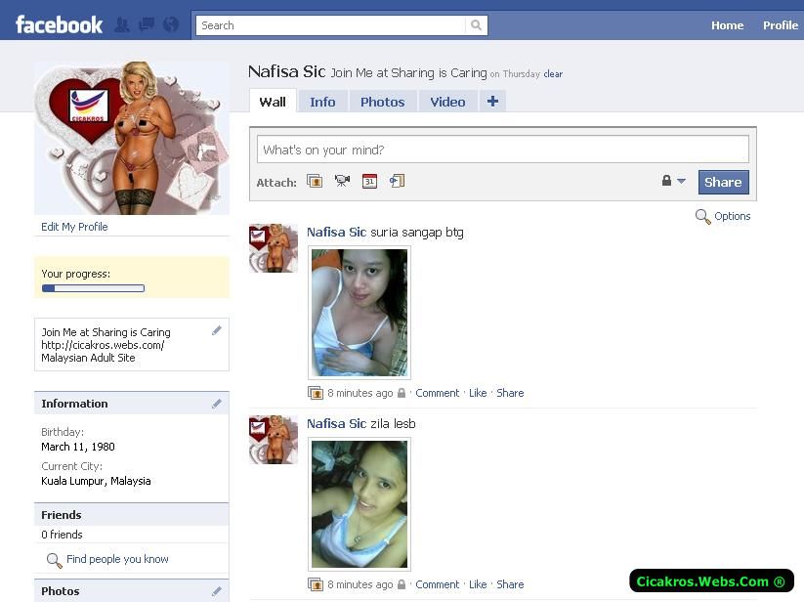Click 'March 11, 1980' birthday text
Screen dimensions: 804x602
click(78, 447)
